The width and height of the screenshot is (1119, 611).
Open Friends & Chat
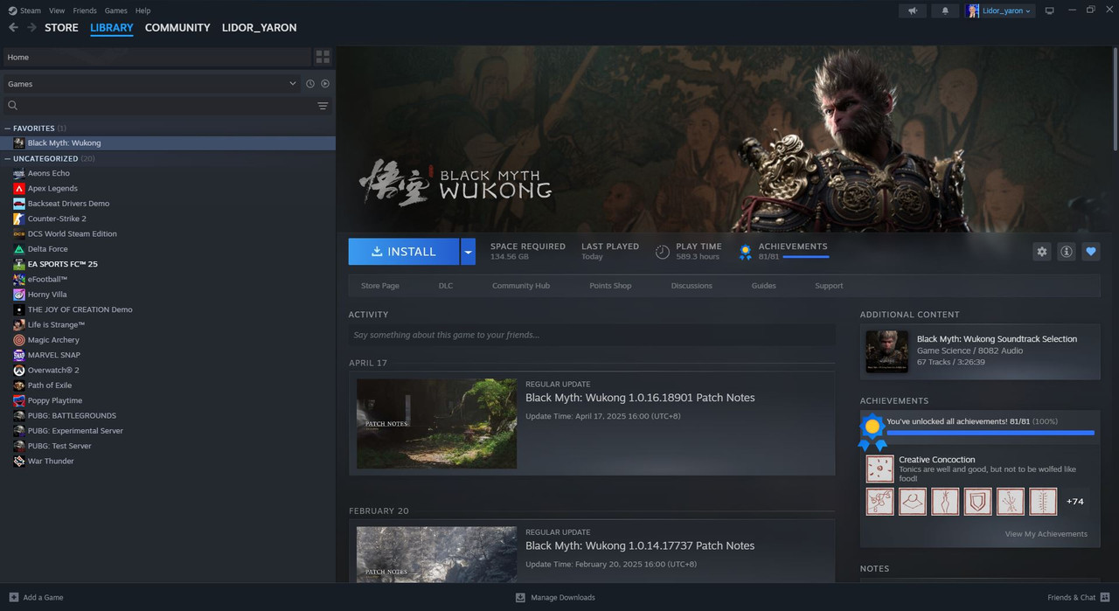tap(1079, 598)
